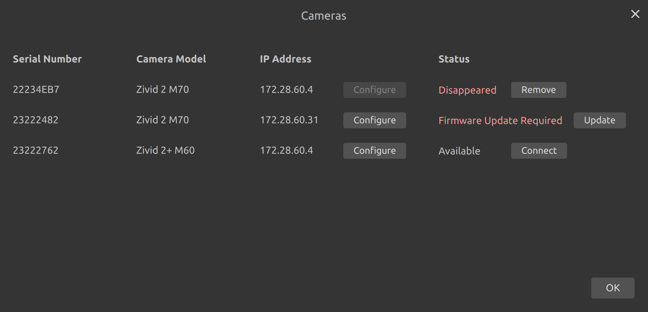This screenshot has height=312, width=648.
Task: Confirm the dialog with OK
Action: (613, 288)
